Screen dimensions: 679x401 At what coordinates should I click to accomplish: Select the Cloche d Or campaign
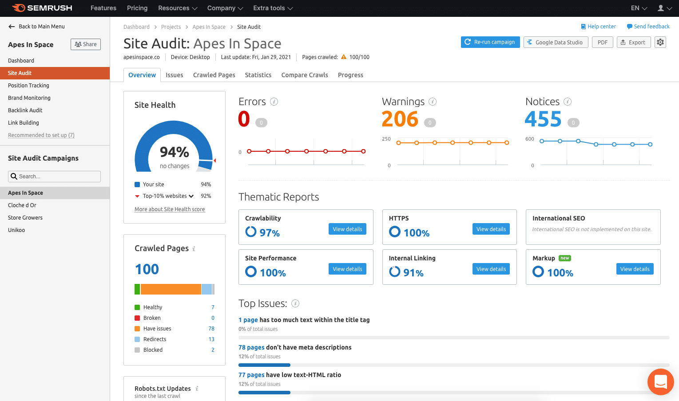click(22, 205)
